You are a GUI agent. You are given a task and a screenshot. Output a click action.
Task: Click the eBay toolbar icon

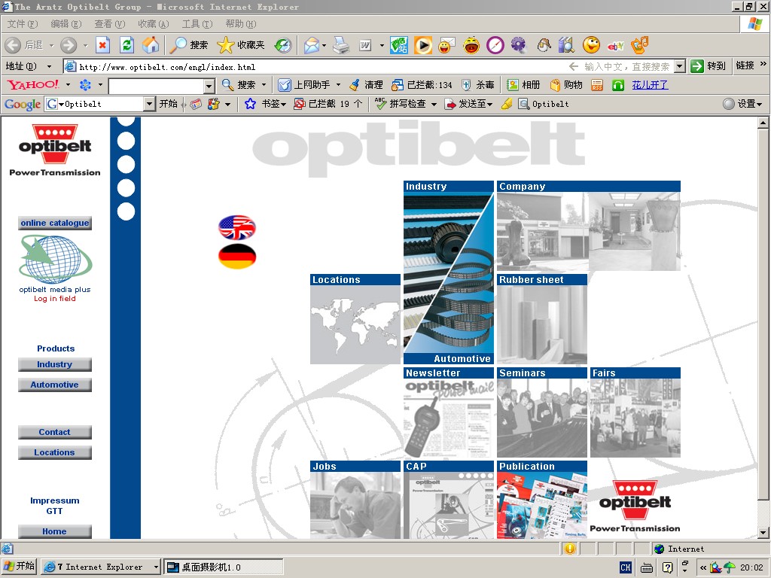point(616,46)
